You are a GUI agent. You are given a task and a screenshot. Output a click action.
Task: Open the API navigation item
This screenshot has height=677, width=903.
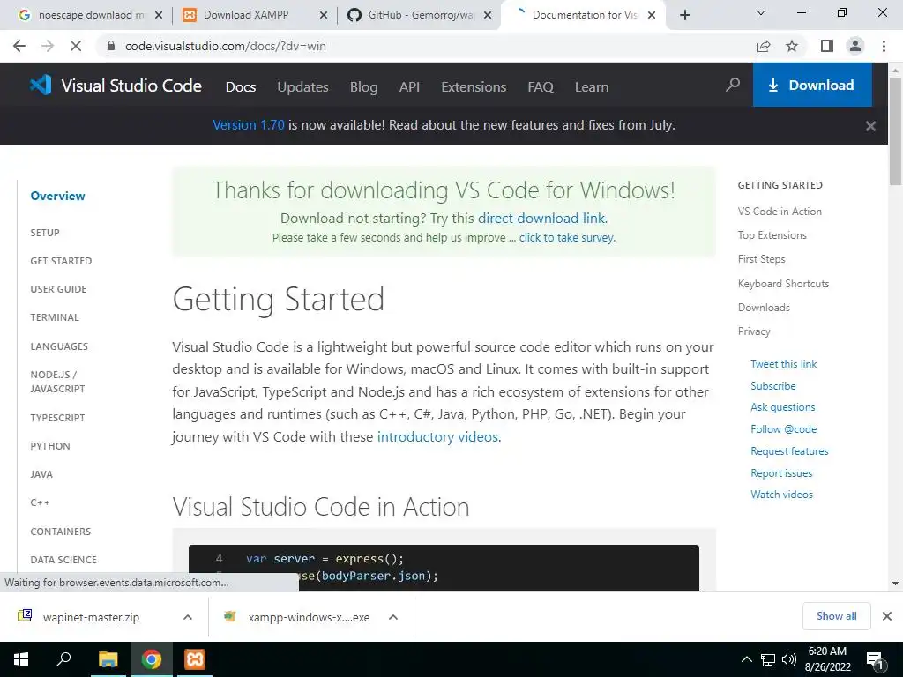(x=409, y=87)
